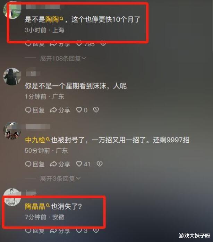Share the 中九检 comment posted 50分钟前

coord(60,164)
